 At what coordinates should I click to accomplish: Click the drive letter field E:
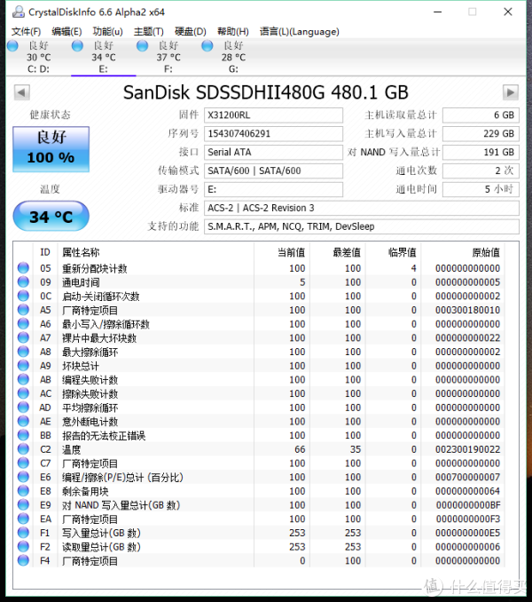coord(273,189)
